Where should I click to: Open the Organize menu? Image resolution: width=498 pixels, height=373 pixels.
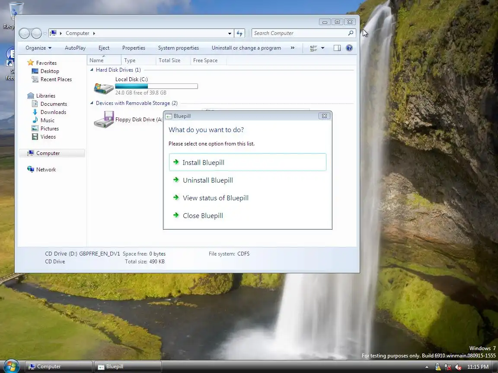[x=38, y=48]
